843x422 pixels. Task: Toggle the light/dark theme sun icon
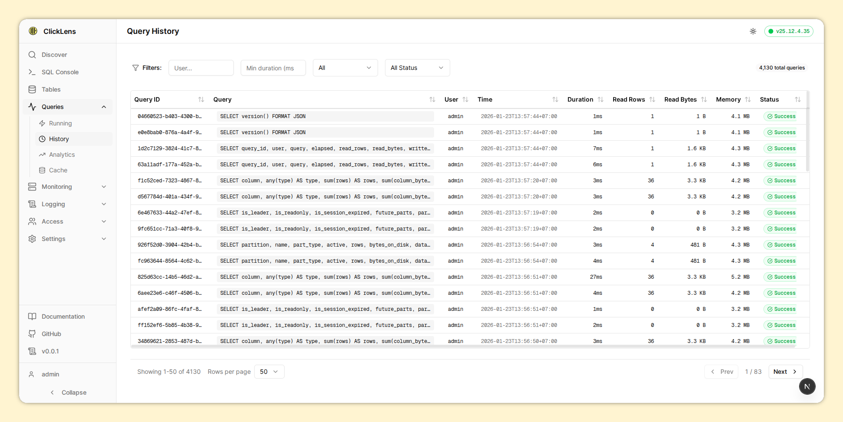753,31
